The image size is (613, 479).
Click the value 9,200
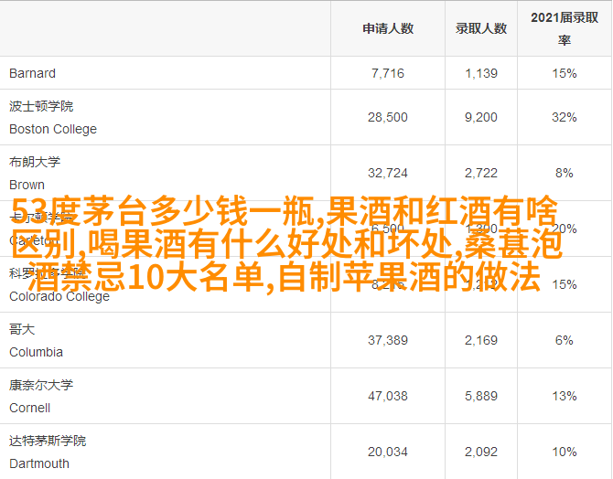click(x=481, y=117)
